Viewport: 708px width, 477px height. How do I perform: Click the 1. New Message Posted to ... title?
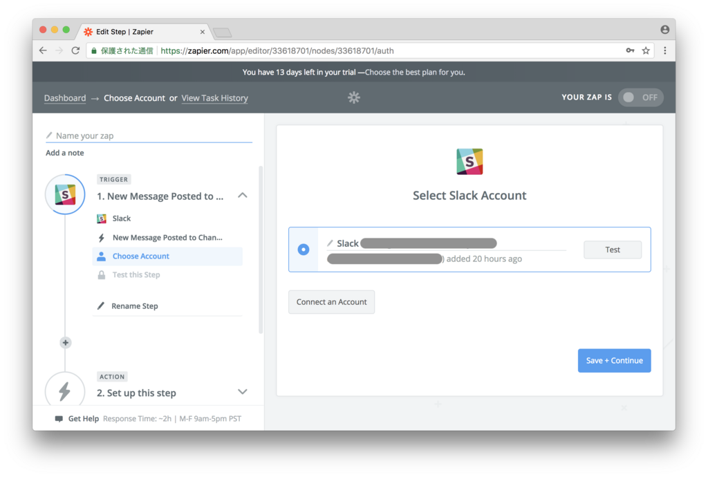click(x=160, y=196)
